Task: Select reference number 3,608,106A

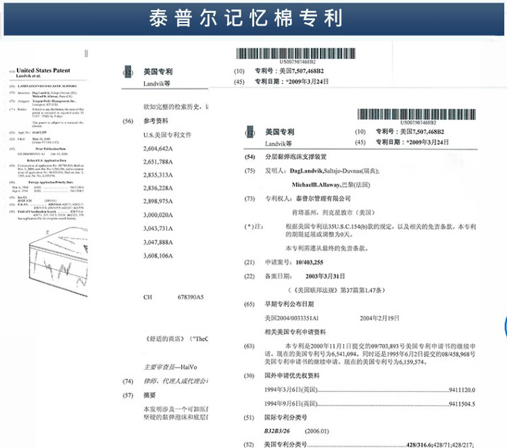Action: tap(158, 256)
